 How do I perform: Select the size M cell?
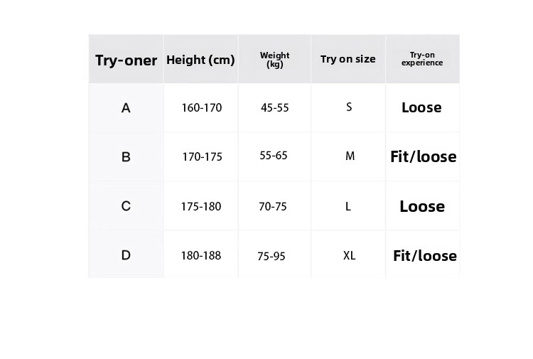coord(350,156)
